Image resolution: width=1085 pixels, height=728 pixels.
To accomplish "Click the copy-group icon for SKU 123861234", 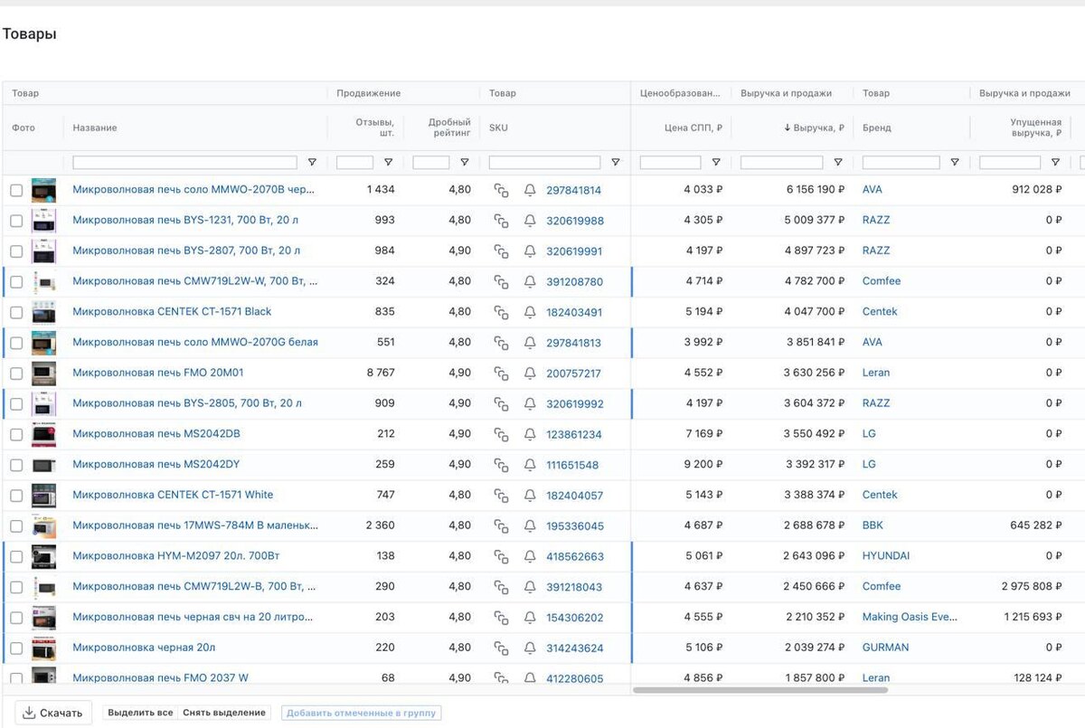I will (x=501, y=434).
